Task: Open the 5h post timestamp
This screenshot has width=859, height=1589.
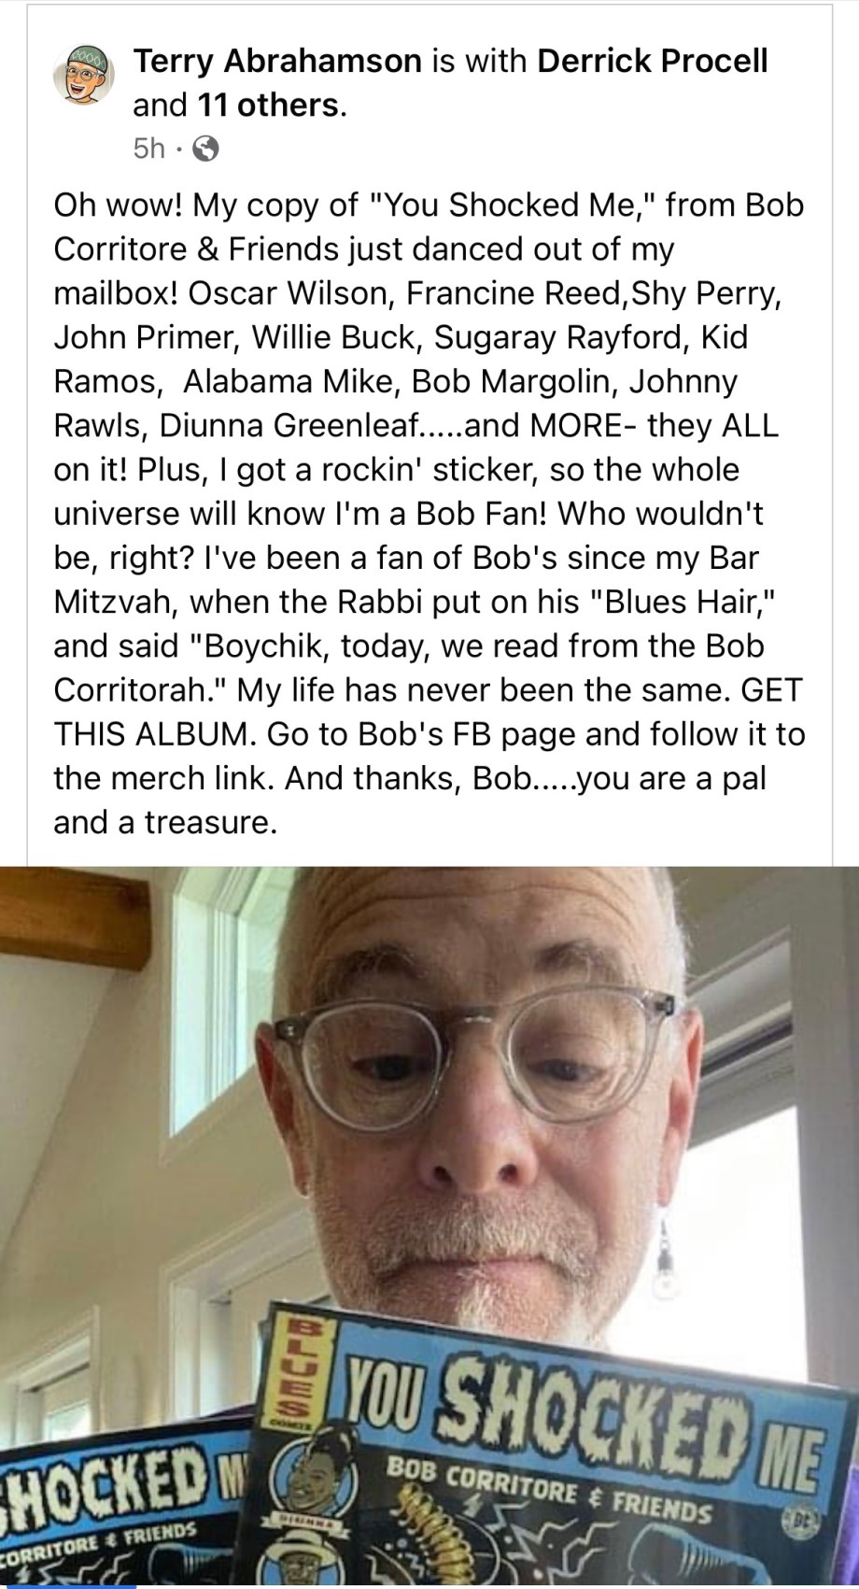Action: (149, 149)
